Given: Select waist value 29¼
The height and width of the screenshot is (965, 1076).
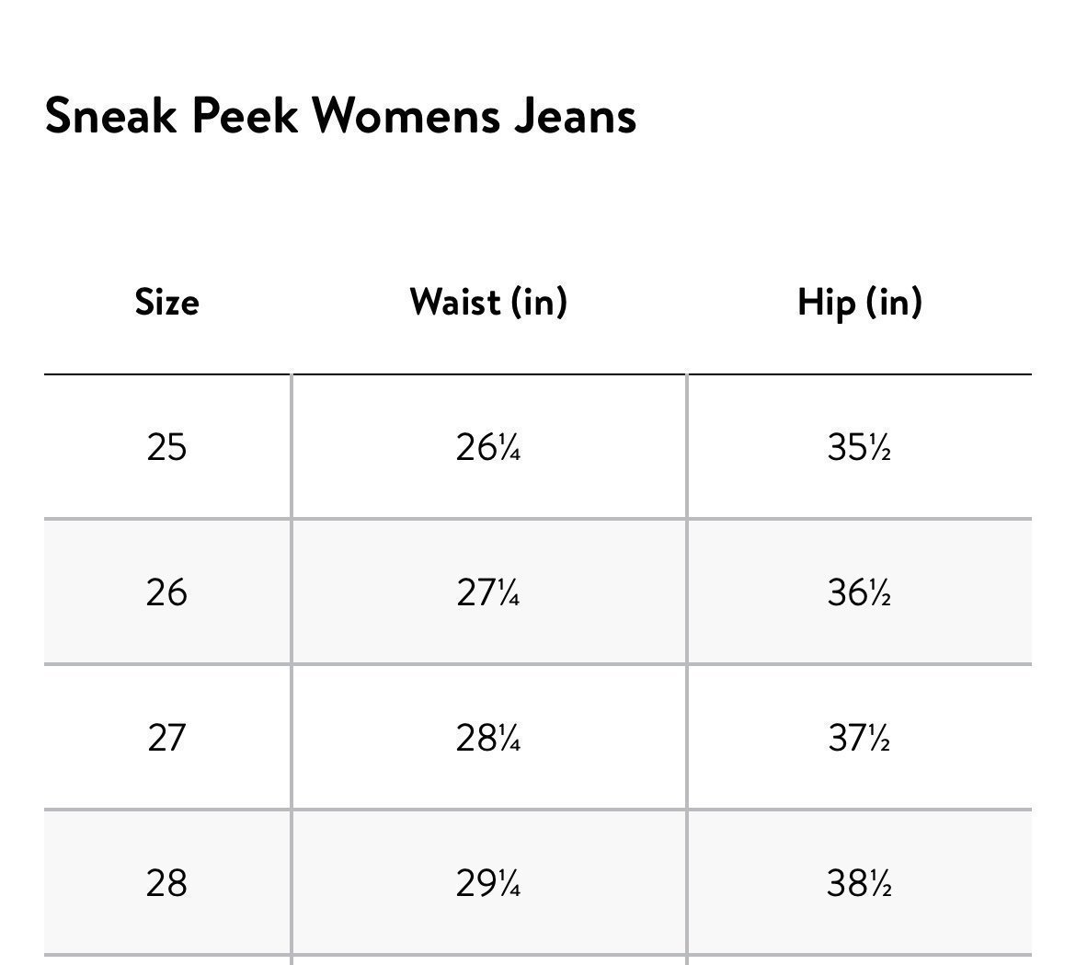Looking at the screenshot, I should [488, 883].
